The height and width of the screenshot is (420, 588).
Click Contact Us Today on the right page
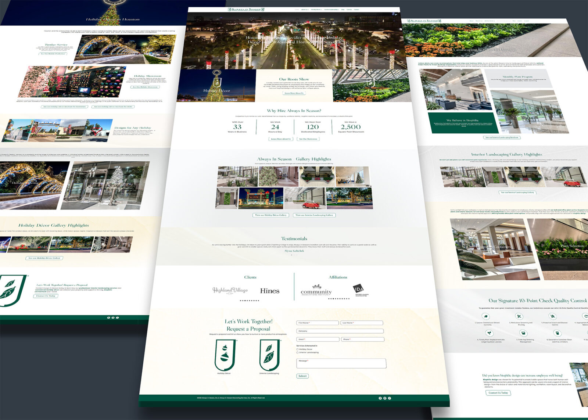pyautogui.click(x=498, y=393)
